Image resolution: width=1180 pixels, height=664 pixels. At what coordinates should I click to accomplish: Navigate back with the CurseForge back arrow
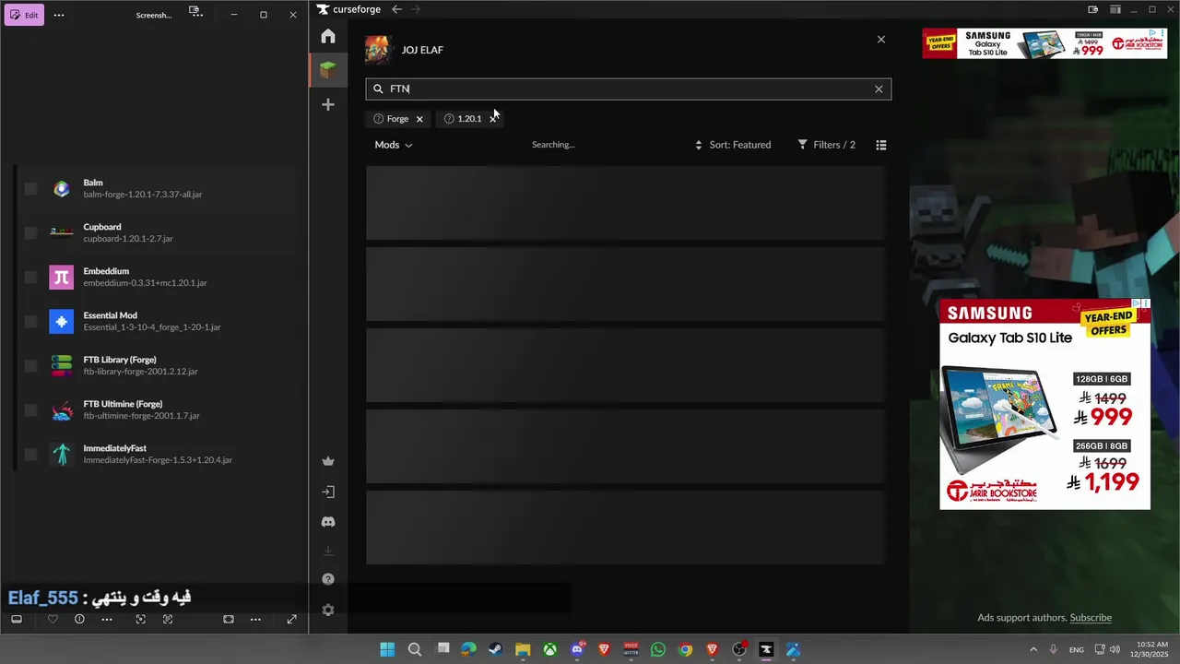[x=396, y=9]
